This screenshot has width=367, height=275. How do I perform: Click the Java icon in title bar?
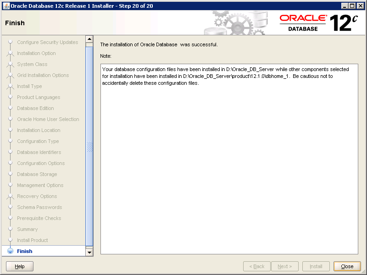(6, 6)
